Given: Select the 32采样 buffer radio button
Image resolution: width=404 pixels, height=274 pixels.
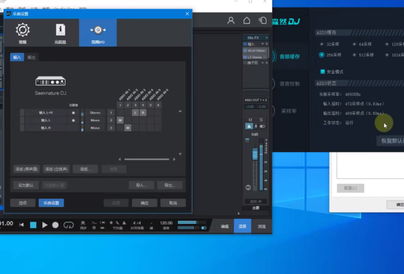Looking at the screenshot, I should pos(322,45).
